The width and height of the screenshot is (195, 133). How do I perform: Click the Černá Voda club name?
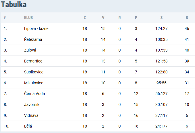click(34, 94)
